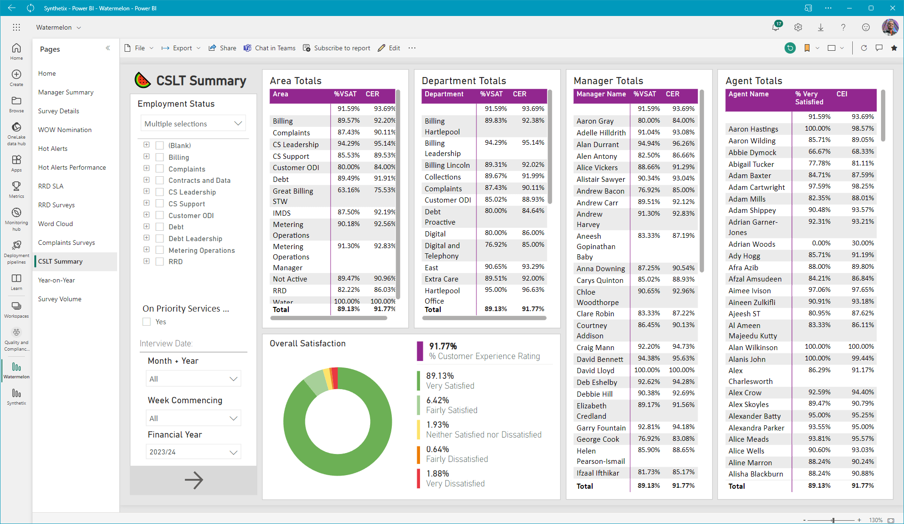Open the Export menu
904x524 pixels.
(181, 48)
